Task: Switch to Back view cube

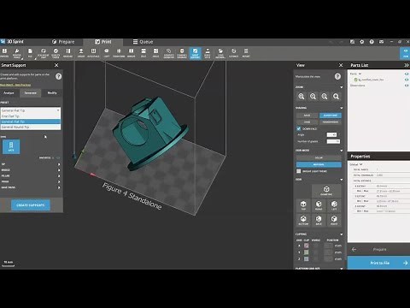Action: (319, 220)
